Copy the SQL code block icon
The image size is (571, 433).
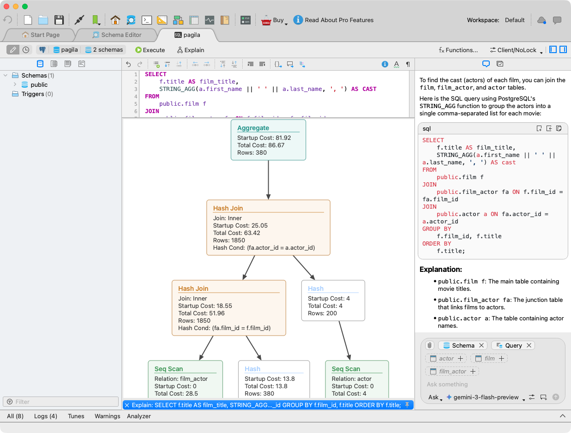(x=559, y=128)
